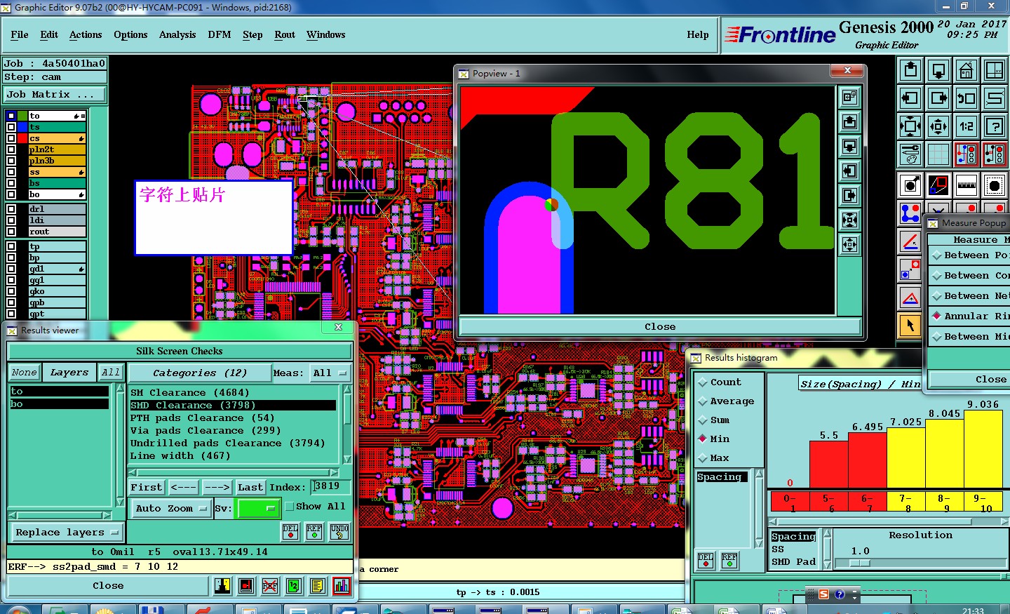The height and width of the screenshot is (614, 1010).
Task: Click the DEL icon in Results viewer
Action: coord(290,531)
